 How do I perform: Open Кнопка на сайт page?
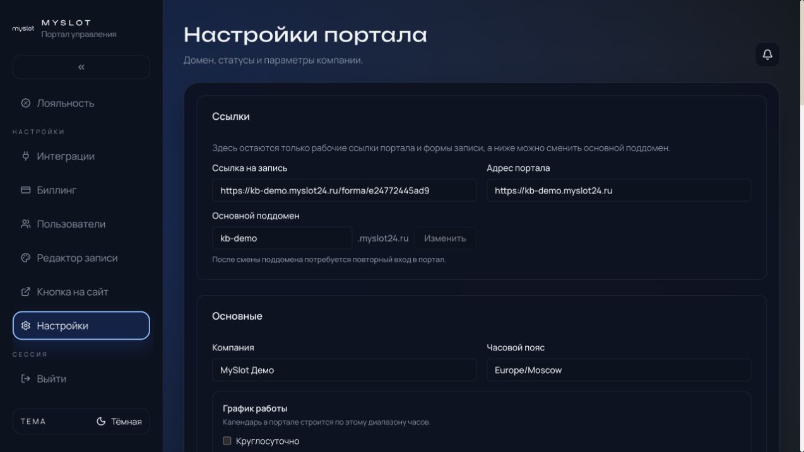(81, 292)
